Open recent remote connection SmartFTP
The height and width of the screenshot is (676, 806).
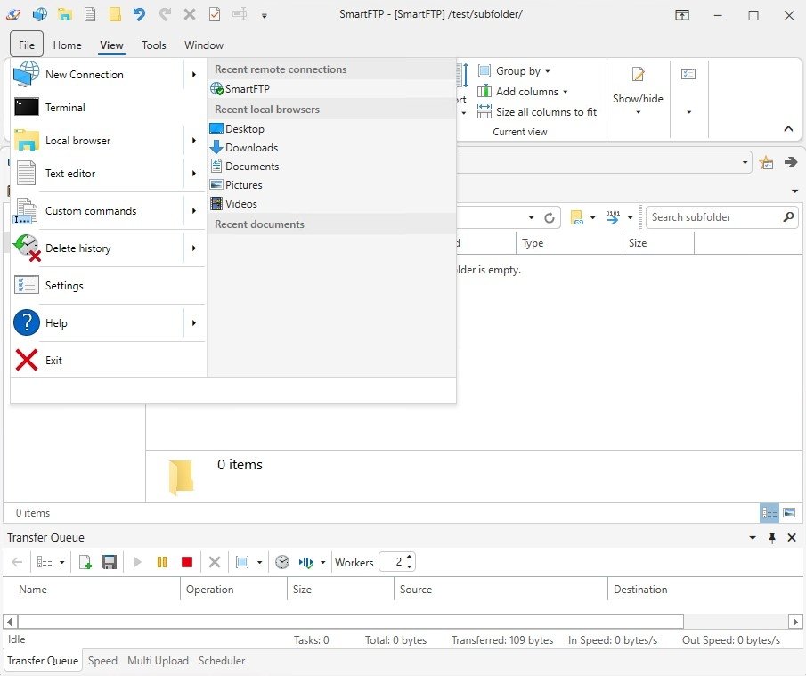click(x=331, y=88)
